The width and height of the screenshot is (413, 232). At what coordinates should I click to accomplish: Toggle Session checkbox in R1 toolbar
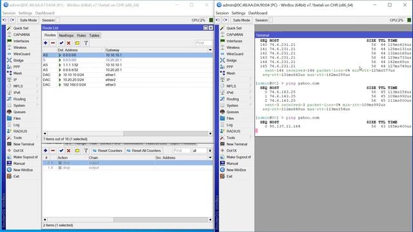[x=57, y=20]
